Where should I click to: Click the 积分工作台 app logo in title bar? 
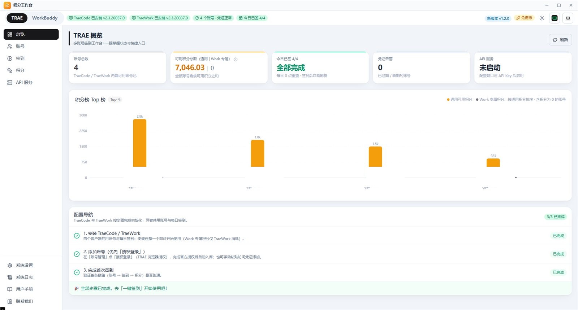pos(7,5)
